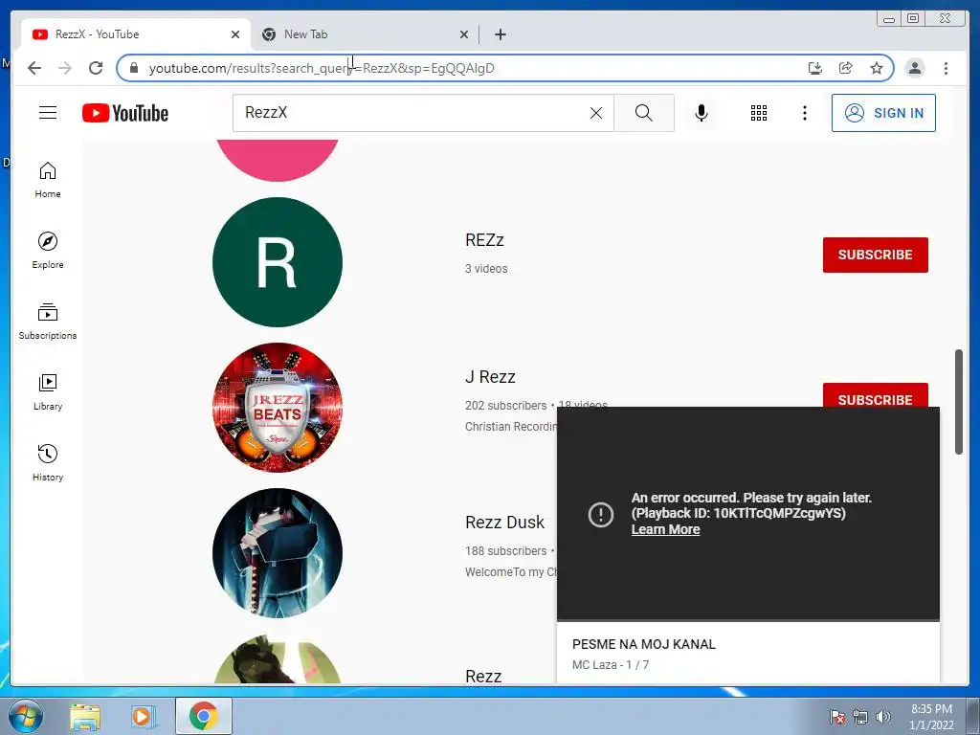The height and width of the screenshot is (735, 980).
Task: Go to the YouTube logo home link
Action: [125, 113]
